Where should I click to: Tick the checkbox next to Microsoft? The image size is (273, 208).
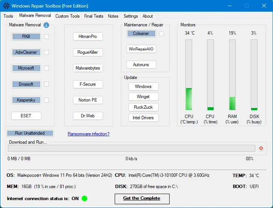46,68
